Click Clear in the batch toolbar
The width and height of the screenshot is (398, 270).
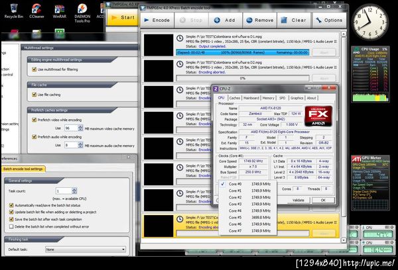[x=294, y=21]
